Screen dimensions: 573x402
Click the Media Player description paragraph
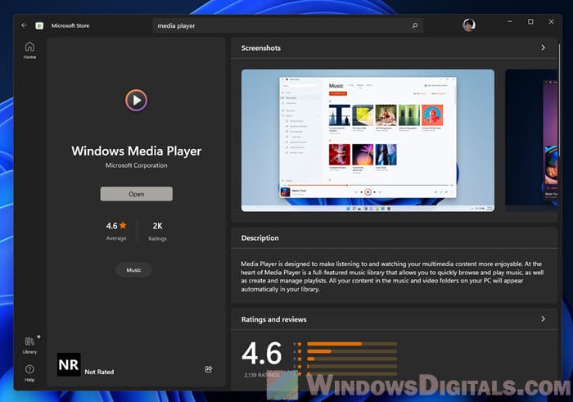pos(392,276)
